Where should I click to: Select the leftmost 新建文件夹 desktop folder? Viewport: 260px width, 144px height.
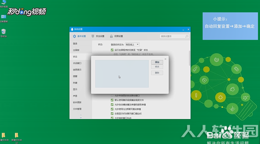4,137
